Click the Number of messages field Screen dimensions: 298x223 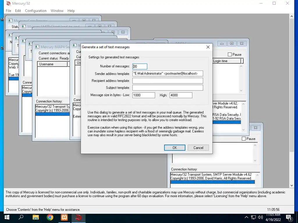pyautogui.click(x=140, y=66)
